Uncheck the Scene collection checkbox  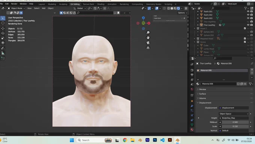[245, 42]
